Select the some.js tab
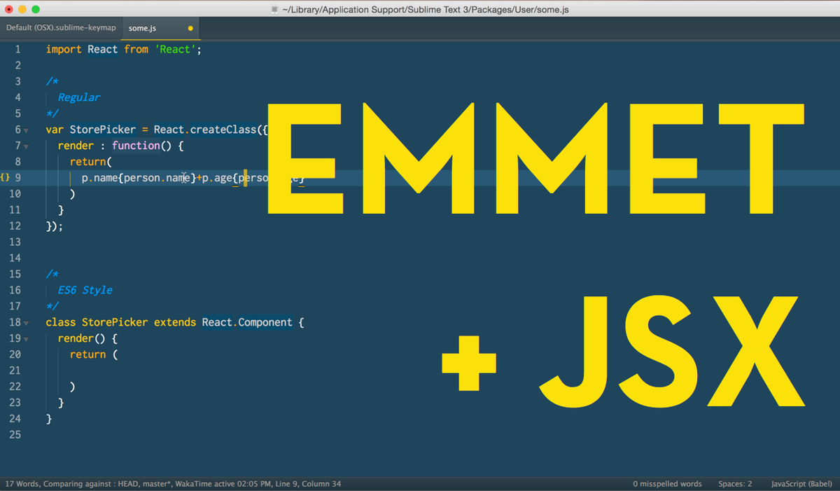This screenshot has width=840, height=491. coord(161,28)
